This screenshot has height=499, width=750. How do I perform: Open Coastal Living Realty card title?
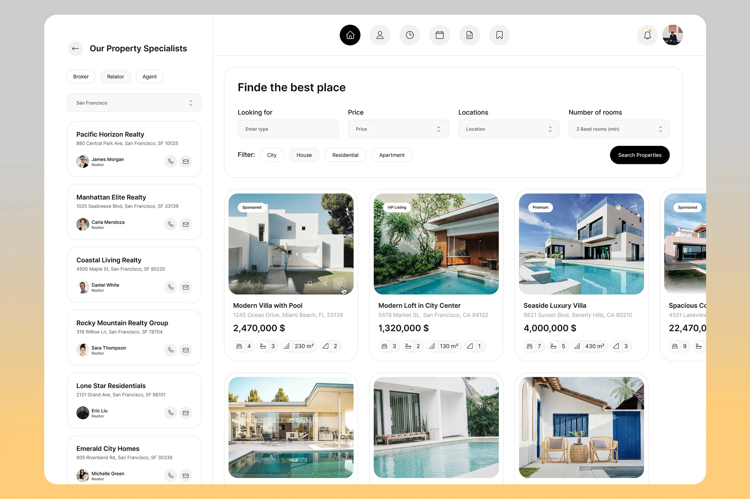109,260
